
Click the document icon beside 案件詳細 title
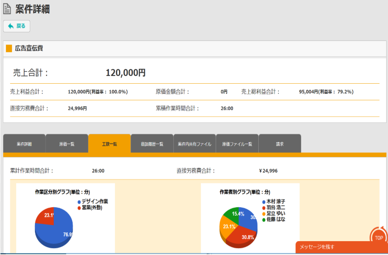[x=7, y=9]
